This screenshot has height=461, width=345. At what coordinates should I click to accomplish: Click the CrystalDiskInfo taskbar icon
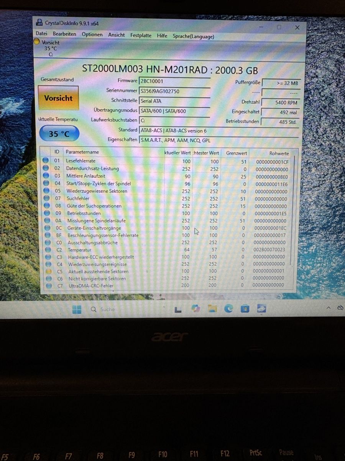click(262, 308)
